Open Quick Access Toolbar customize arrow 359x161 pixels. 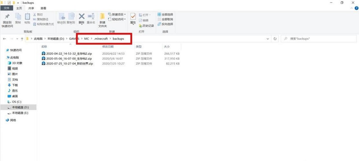tap(18, 3)
